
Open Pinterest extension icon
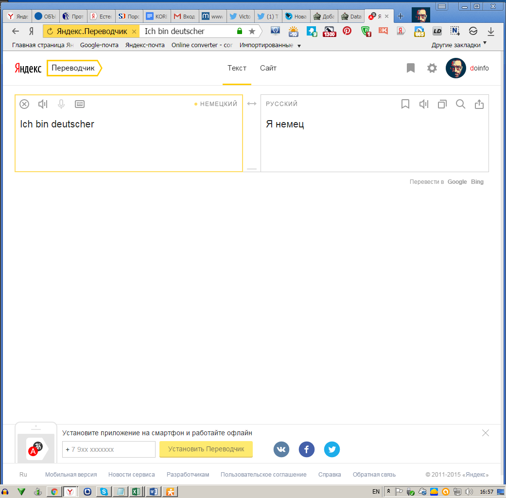click(x=347, y=31)
